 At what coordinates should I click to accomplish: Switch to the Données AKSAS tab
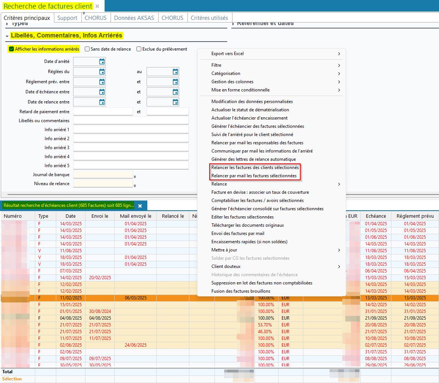pos(134,18)
